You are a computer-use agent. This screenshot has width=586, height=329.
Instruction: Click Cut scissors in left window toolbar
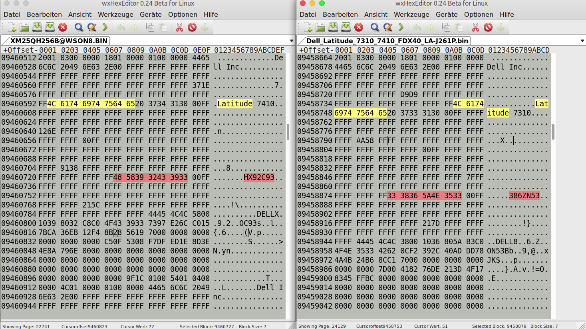[179, 27]
